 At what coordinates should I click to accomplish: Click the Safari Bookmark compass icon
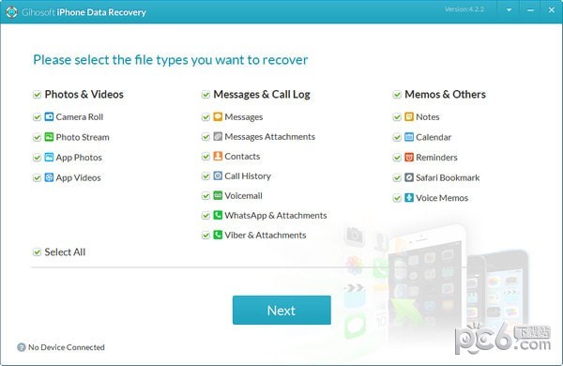coord(409,177)
